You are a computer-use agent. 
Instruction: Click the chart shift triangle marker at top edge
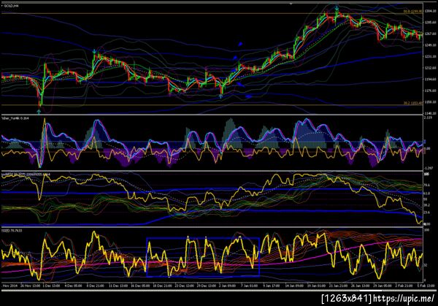click(291, 4)
